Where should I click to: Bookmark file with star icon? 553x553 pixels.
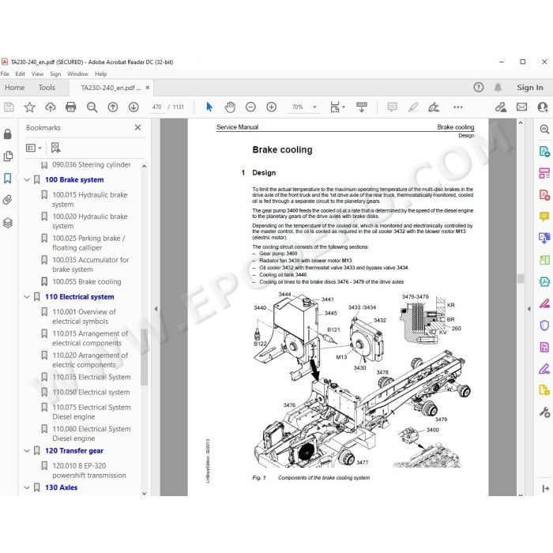(30, 107)
